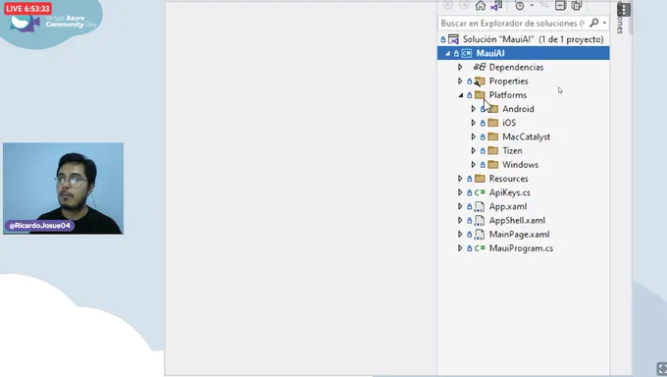Click the Properties wrench folder icon

point(480,81)
